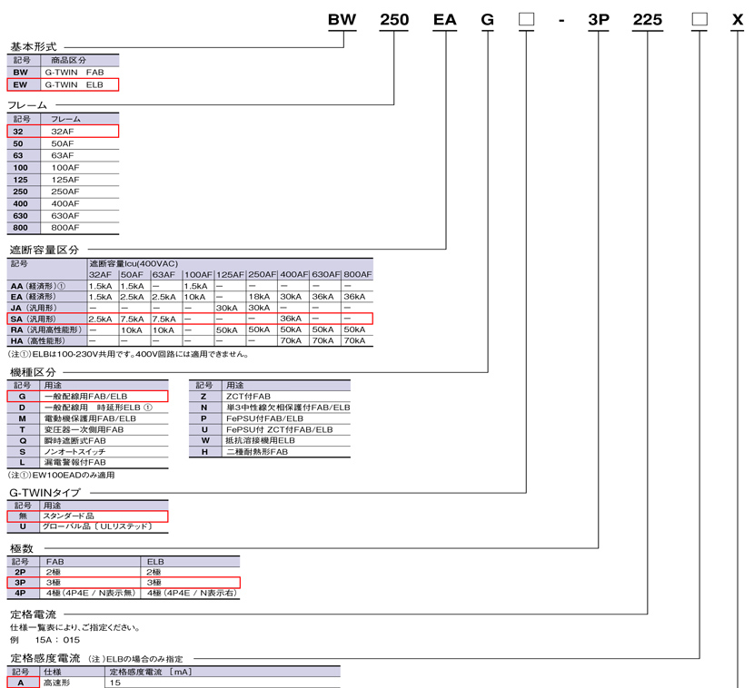754x688 pixels.
Task: Select the 3P row in the poles table
Action: pos(124,583)
